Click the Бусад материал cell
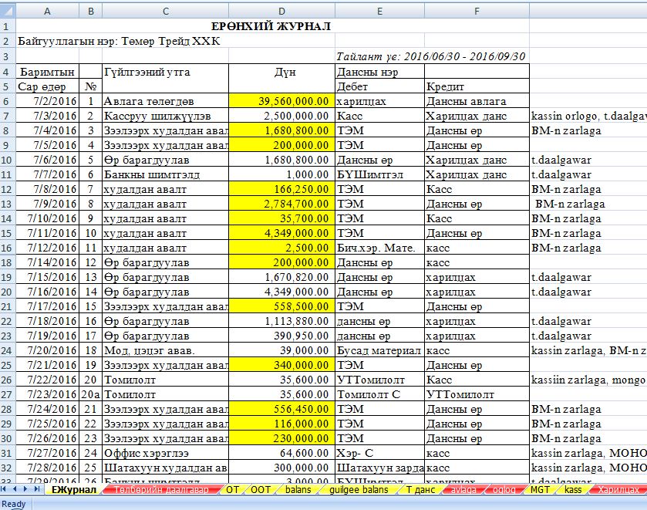The width and height of the screenshot is (647, 510). 379,350
